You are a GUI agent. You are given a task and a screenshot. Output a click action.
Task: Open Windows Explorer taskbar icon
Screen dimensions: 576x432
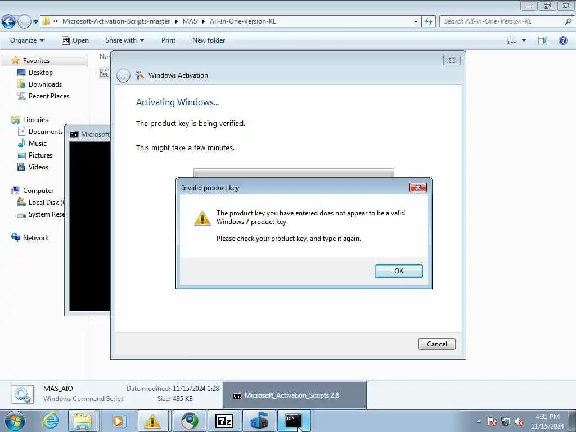point(83,421)
